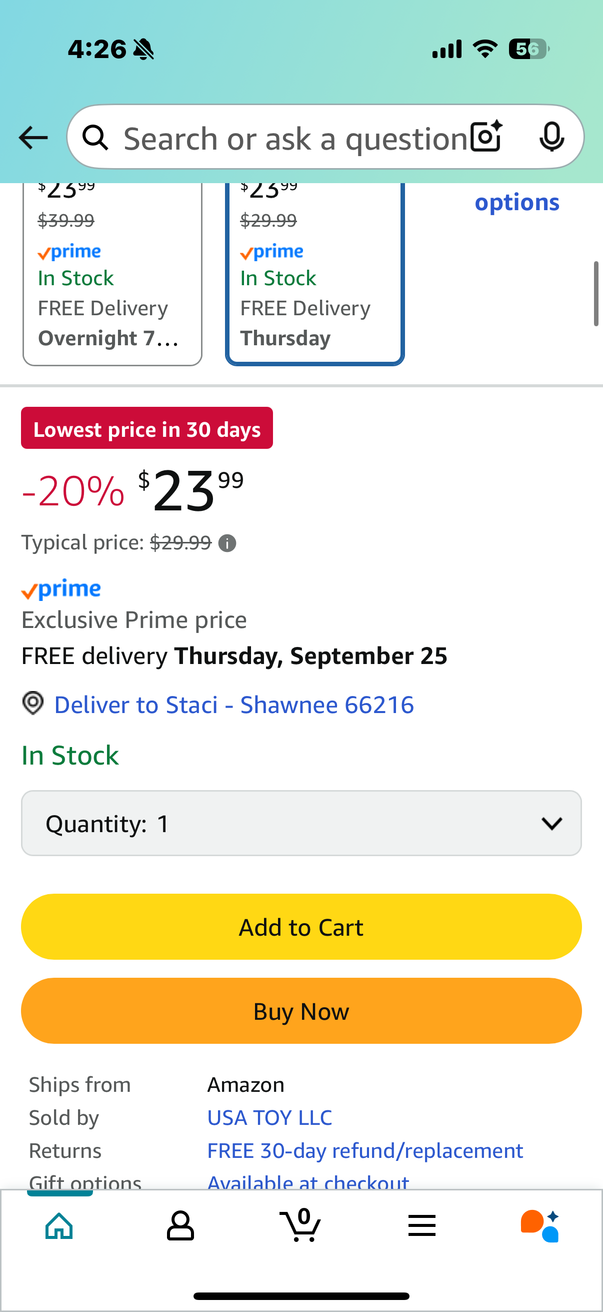Open the Home tab icon

[59, 1225]
